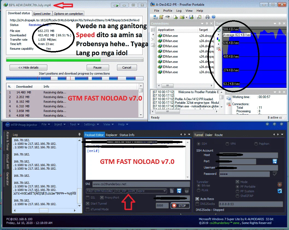Open the Replacer tab

[x=112, y=135]
